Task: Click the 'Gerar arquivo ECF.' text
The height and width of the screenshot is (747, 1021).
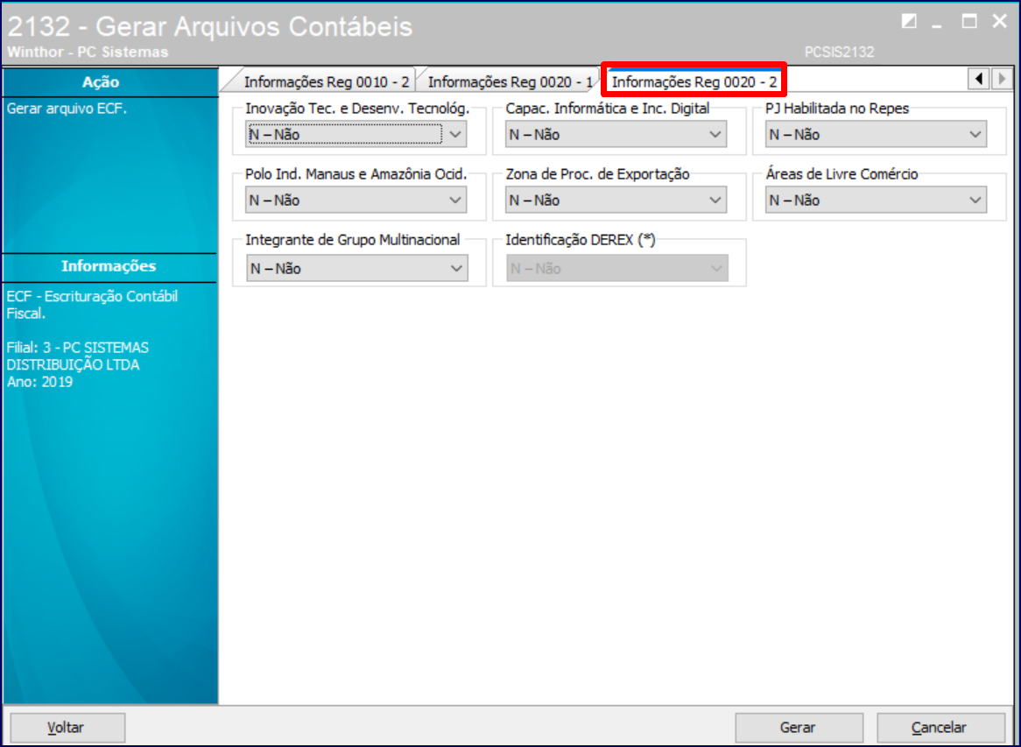Action: coord(67,109)
